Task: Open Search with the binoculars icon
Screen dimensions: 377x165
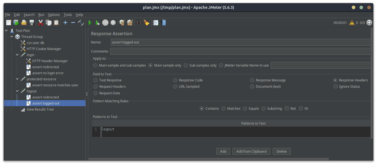Action: [139, 23]
